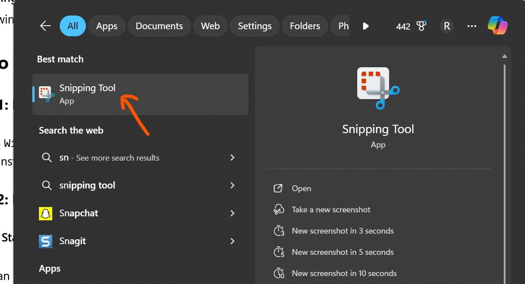Click the Open icon in preview pane
The width and height of the screenshot is (525, 284).
pos(278,188)
